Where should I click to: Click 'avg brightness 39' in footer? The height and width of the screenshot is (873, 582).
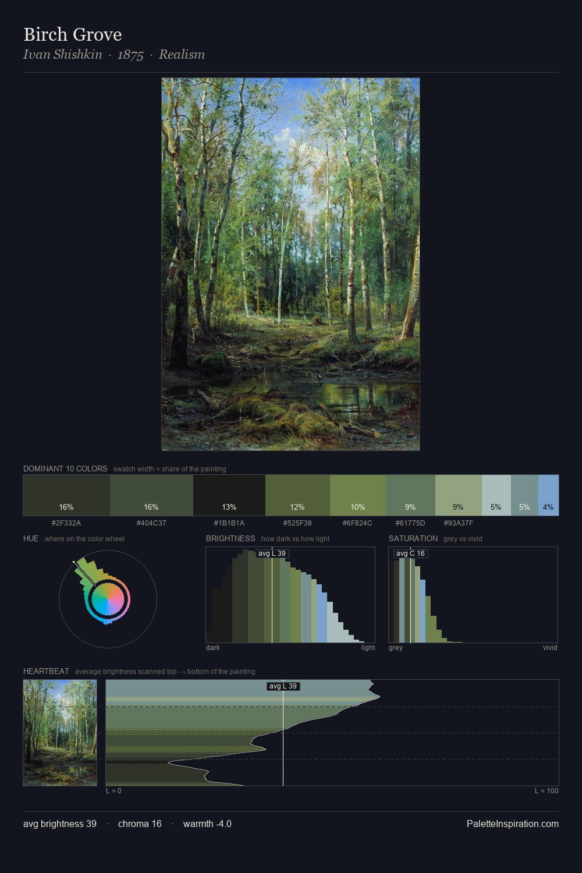(x=60, y=824)
